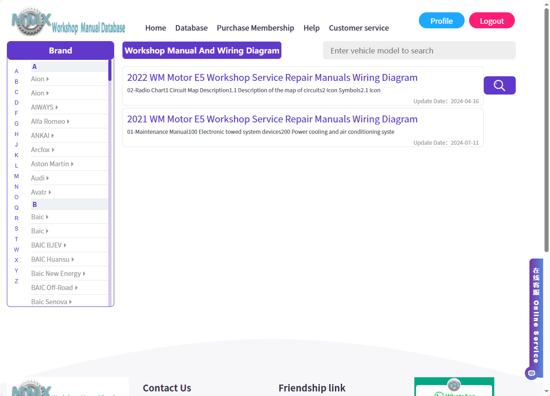Jump to letter H in brand index
This screenshot has width=550, height=396.
[16, 134]
